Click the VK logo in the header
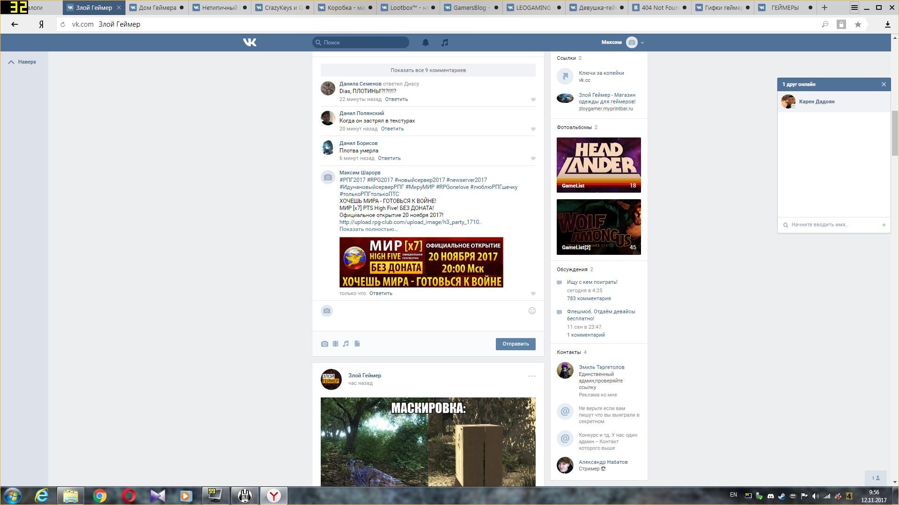This screenshot has width=899, height=505. [x=250, y=43]
